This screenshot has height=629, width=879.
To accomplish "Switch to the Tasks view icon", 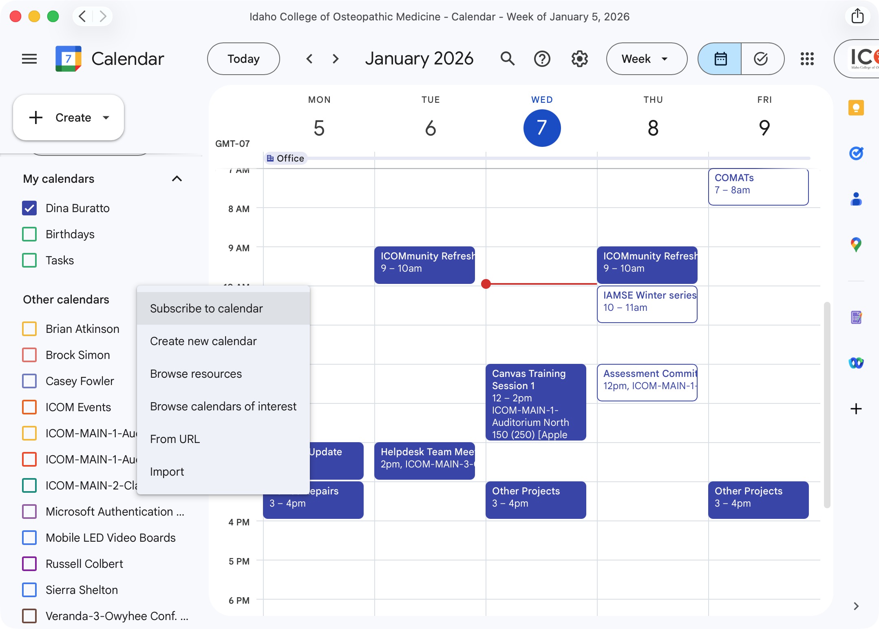I will [761, 59].
